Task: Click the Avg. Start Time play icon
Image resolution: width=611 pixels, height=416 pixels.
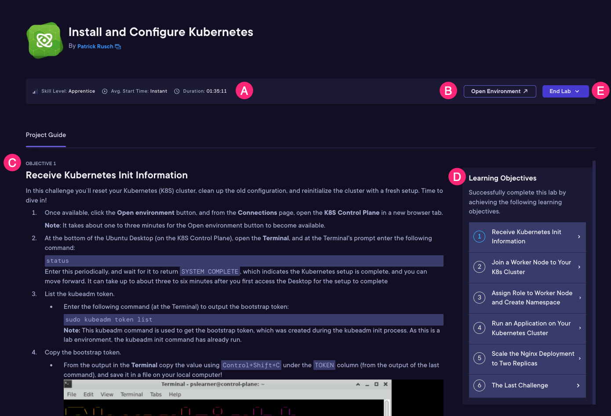Action: point(105,91)
